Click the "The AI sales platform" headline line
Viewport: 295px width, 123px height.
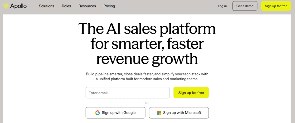[x=147, y=29]
